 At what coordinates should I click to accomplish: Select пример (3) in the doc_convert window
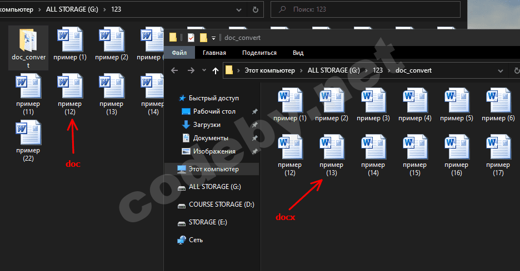pos(373,105)
